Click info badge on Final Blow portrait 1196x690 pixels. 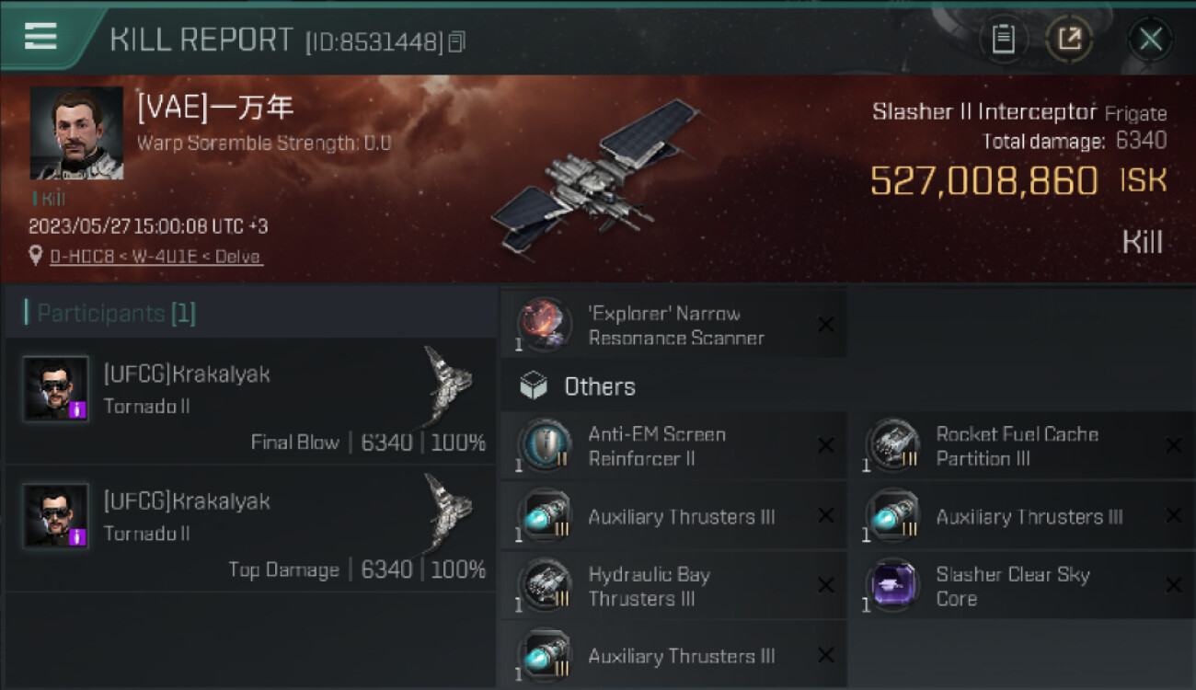click(x=78, y=410)
